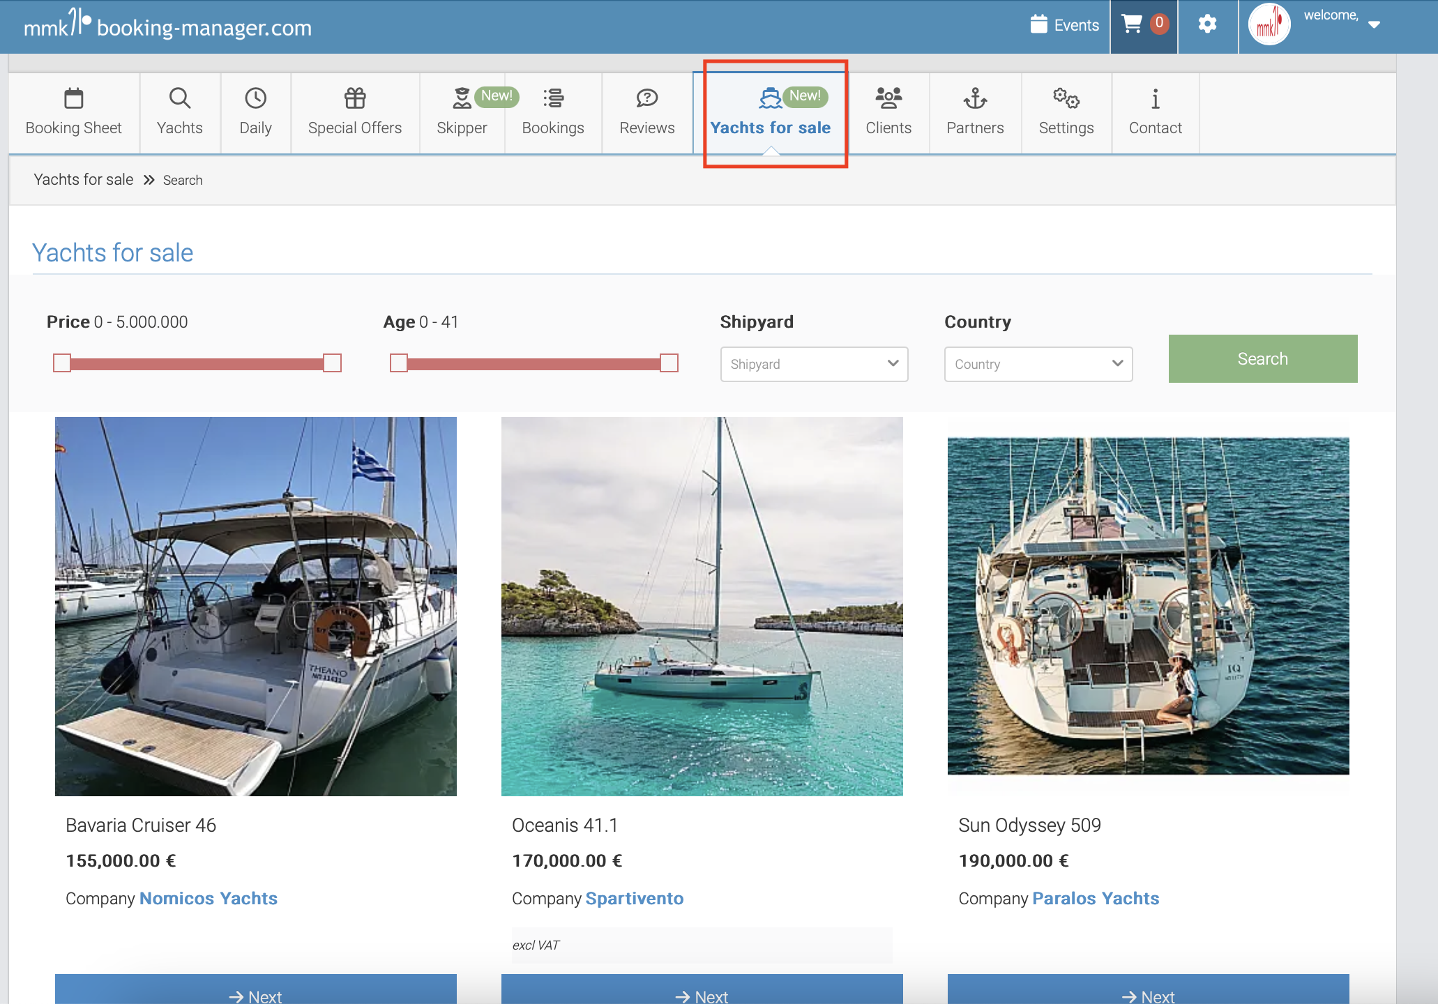Viewport: 1438px width, 1004px height.
Task: Click the Age slider minimum handle
Action: pyautogui.click(x=399, y=363)
